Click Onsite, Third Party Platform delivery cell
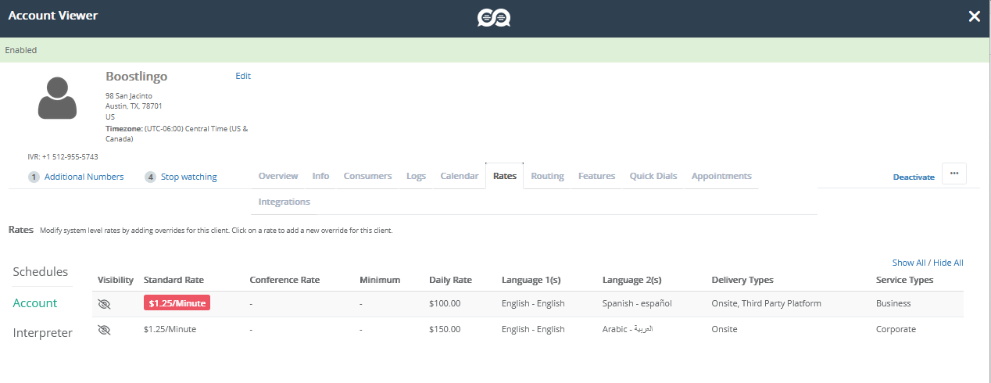Image resolution: width=991 pixels, height=383 pixels. coord(767,303)
